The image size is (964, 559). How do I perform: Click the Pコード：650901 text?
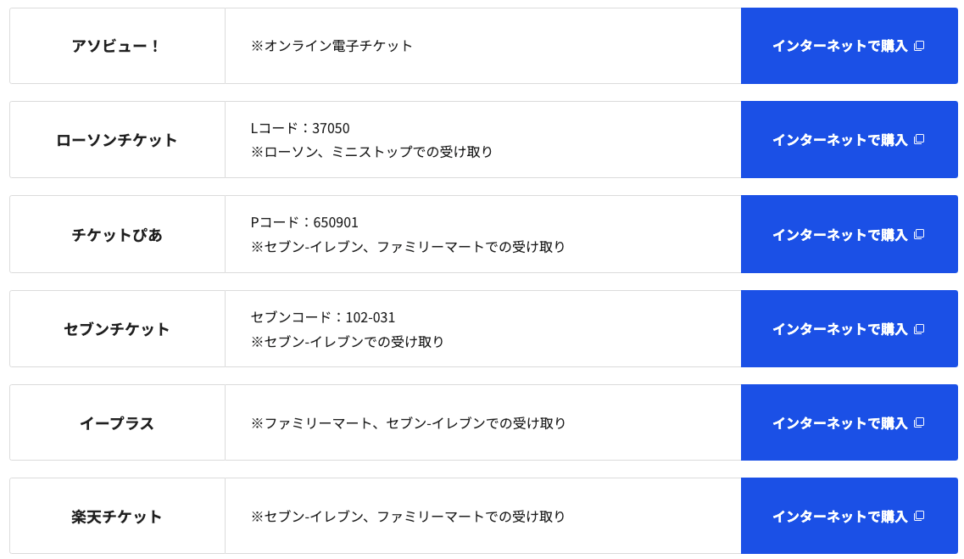coord(304,222)
